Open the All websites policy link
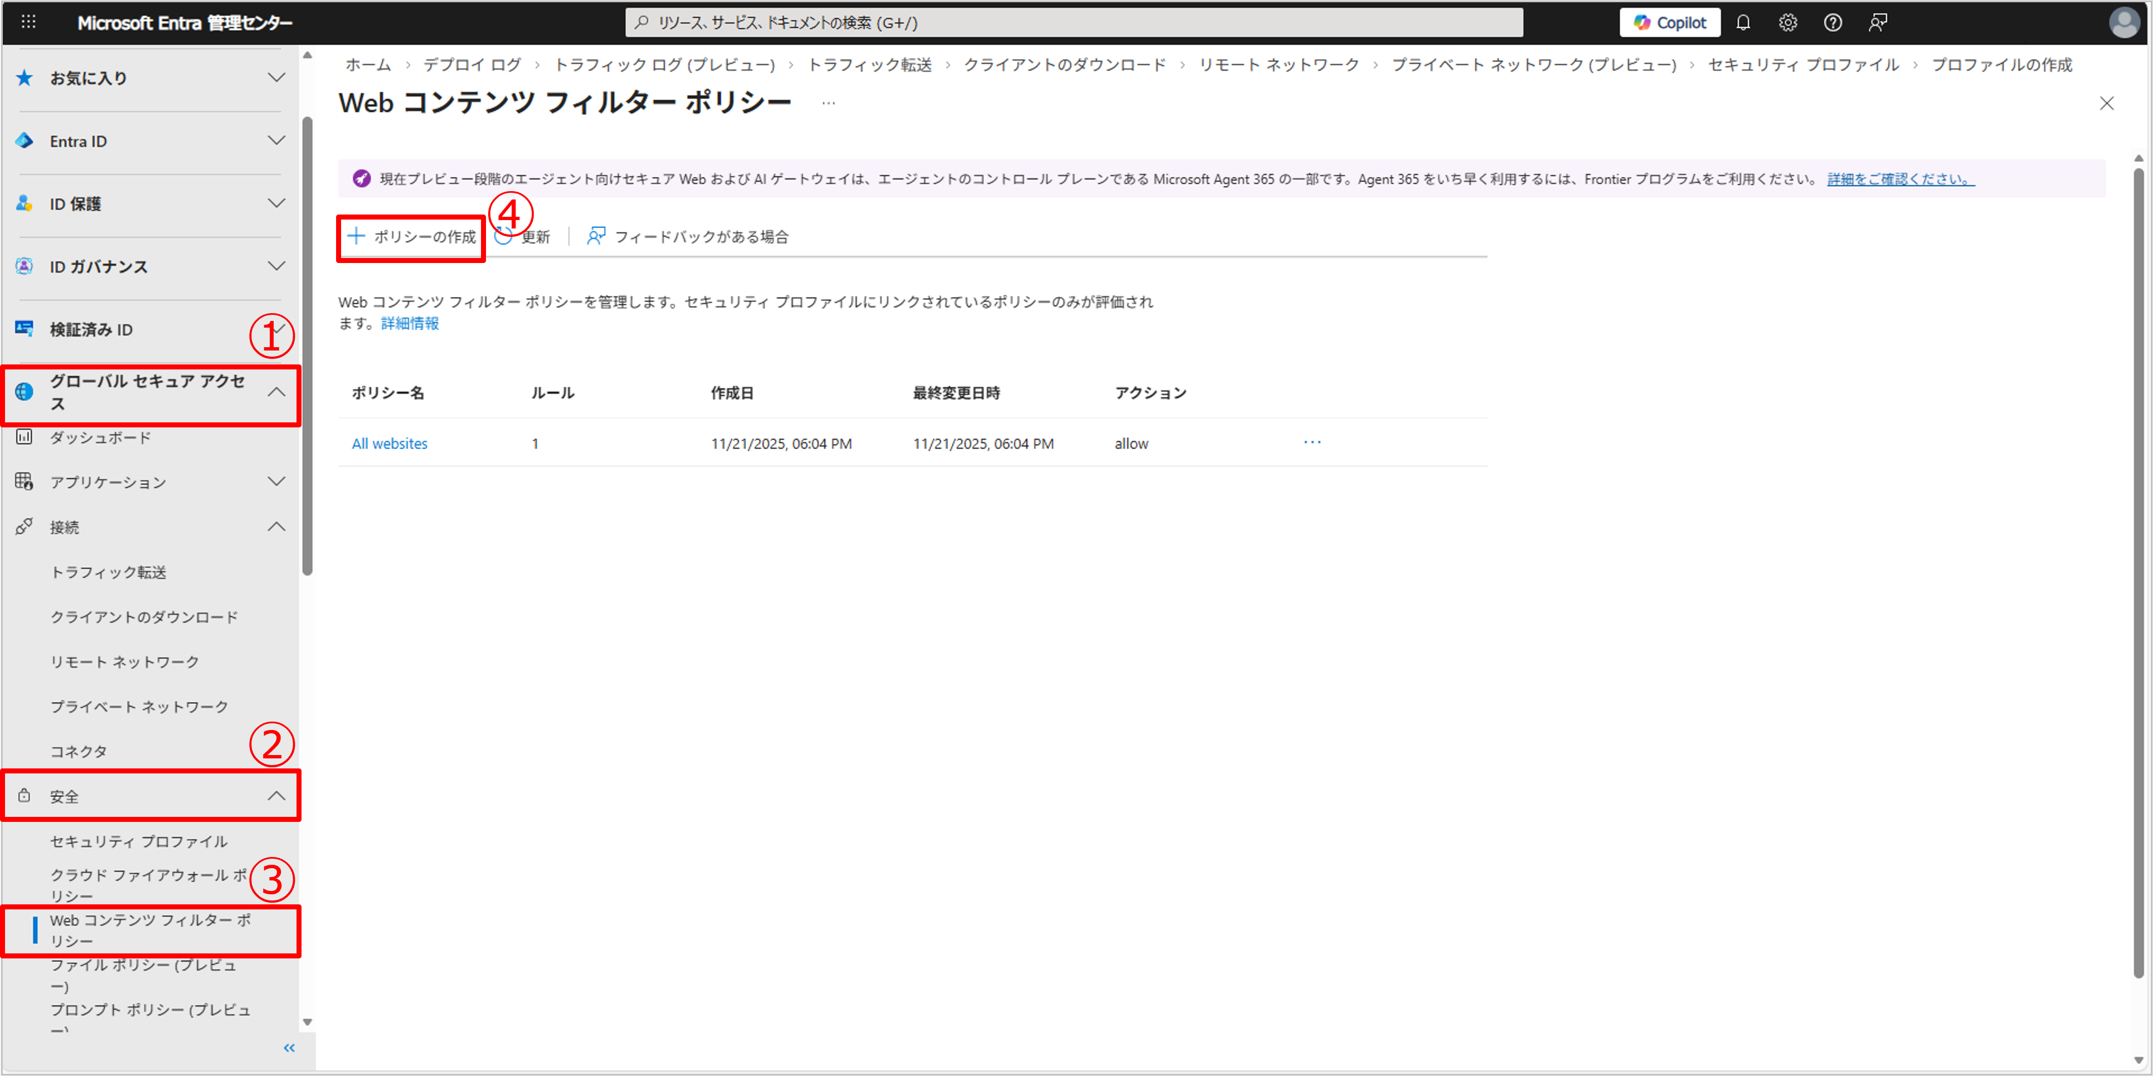Image resolution: width=2153 pixels, height=1076 pixels. [x=390, y=444]
